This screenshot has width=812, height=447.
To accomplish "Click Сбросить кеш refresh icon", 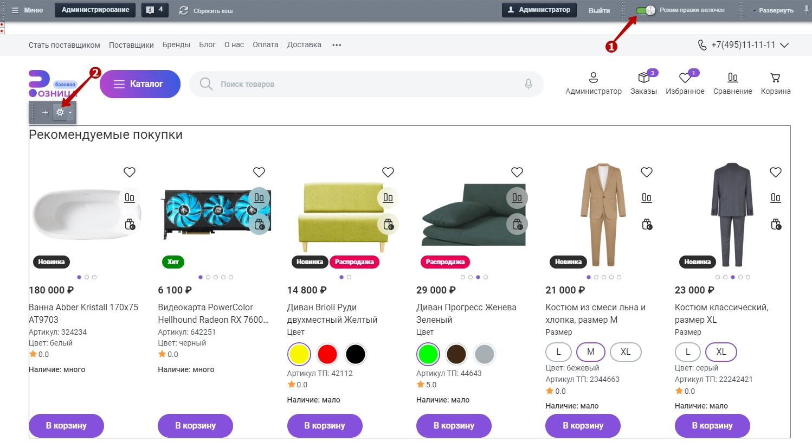I will tap(184, 10).
